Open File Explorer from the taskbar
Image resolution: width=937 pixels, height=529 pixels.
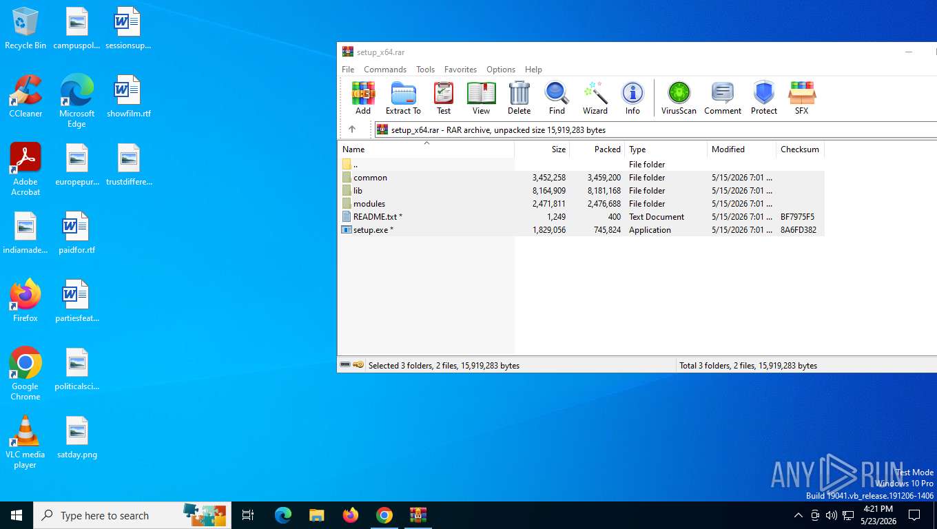316,515
